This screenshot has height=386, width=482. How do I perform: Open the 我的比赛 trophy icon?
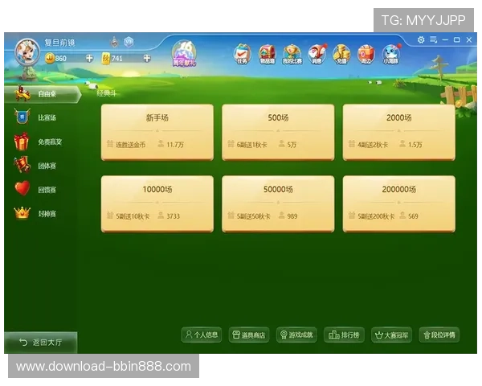pyautogui.click(x=291, y=53)
